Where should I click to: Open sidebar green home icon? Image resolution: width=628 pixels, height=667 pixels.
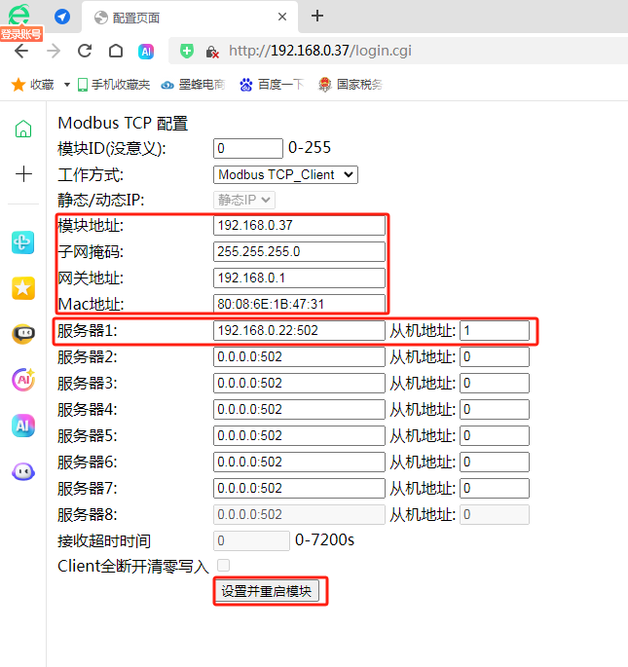[x=23, y=129]
